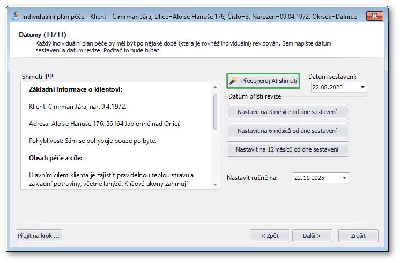
Task: Open the Datum sestavení calendar dropdown
Action: pos(363,87)
